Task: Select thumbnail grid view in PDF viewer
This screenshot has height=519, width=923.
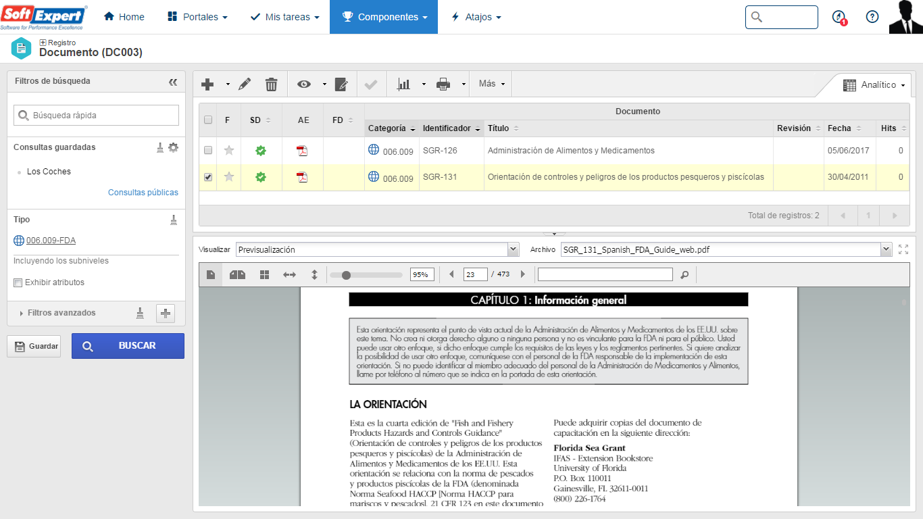Action: click(x=264, y=275)
